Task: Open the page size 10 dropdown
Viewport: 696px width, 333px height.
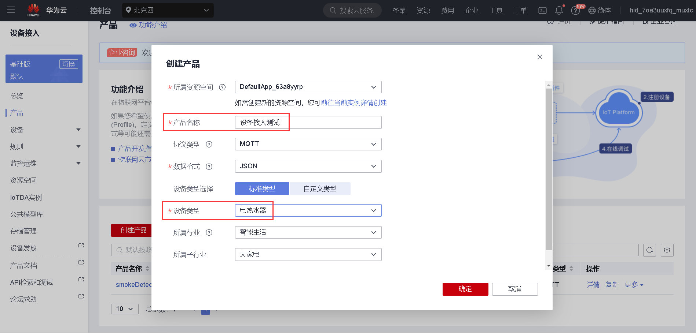Action: [x=125, y=309]
